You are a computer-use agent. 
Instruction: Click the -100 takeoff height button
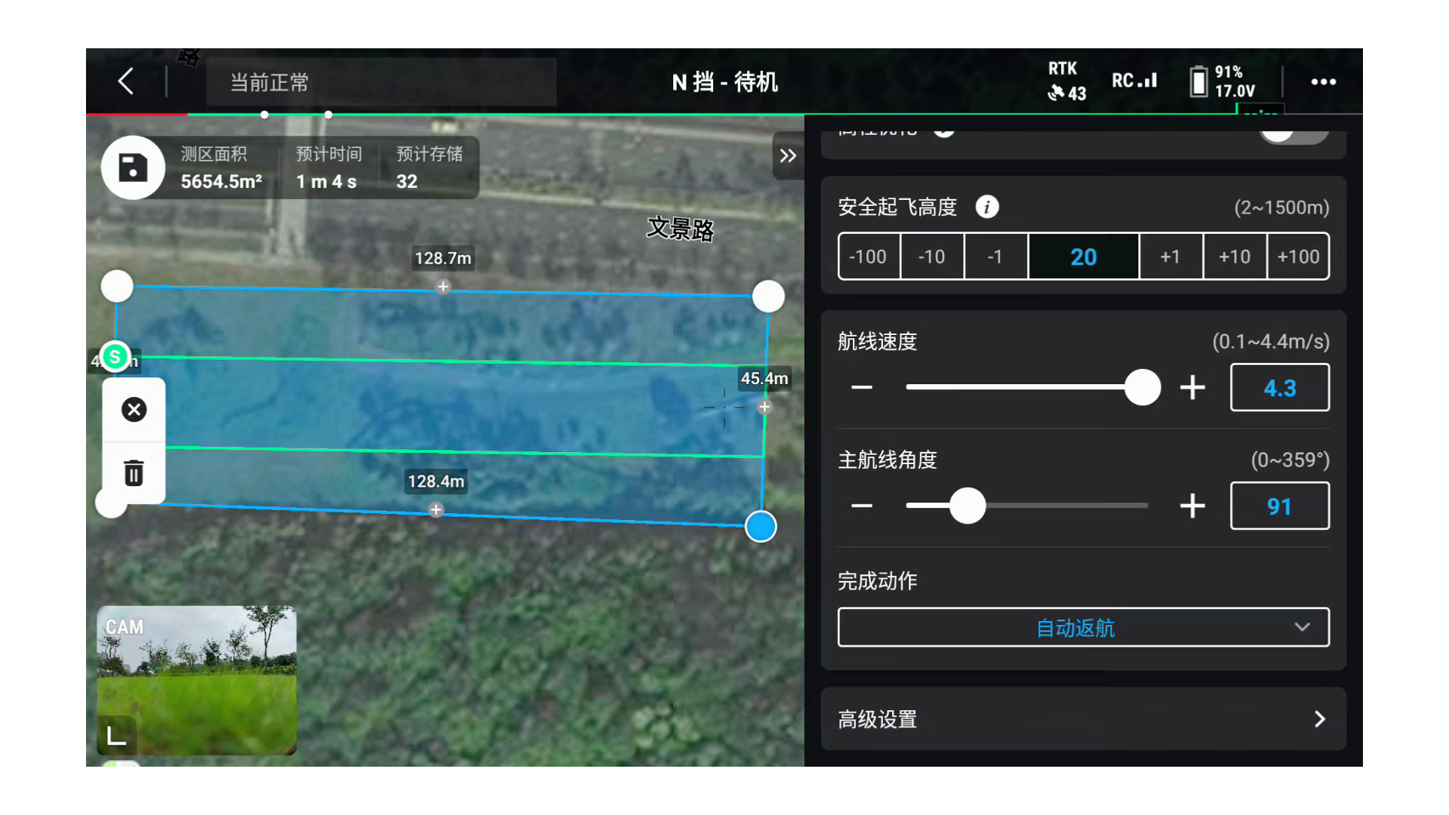(868, 257)
